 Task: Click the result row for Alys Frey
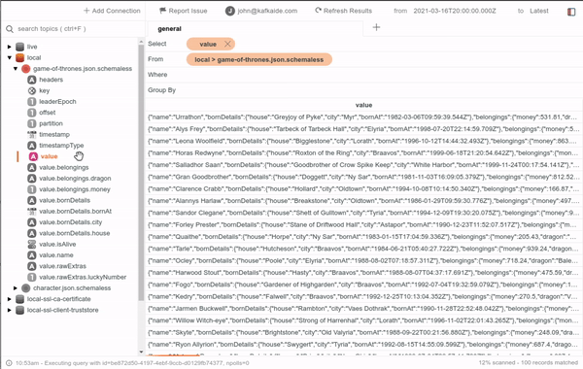point(363,129)
